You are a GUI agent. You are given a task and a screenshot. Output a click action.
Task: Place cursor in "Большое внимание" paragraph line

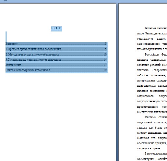coord(156,28)
